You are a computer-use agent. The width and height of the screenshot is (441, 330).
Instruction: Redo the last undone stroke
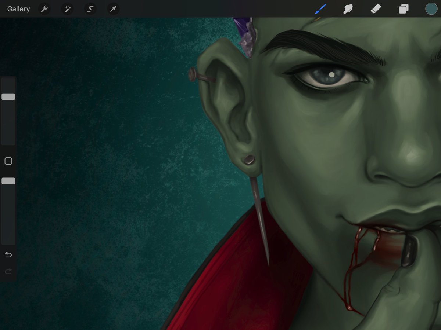[x=8, y=271]
